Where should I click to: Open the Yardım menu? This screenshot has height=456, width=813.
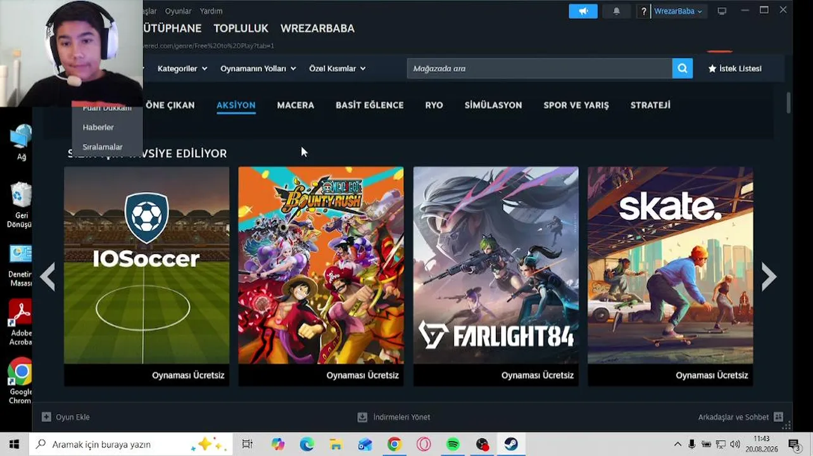point(211,11)
